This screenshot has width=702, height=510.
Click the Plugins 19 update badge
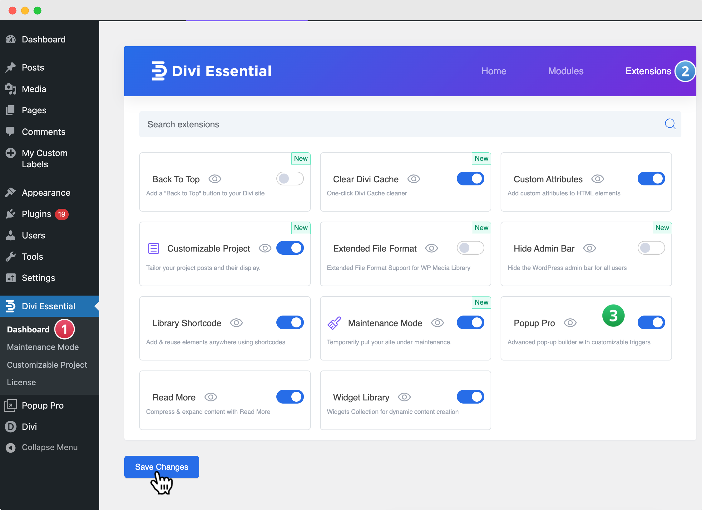[x=62, y=214]
